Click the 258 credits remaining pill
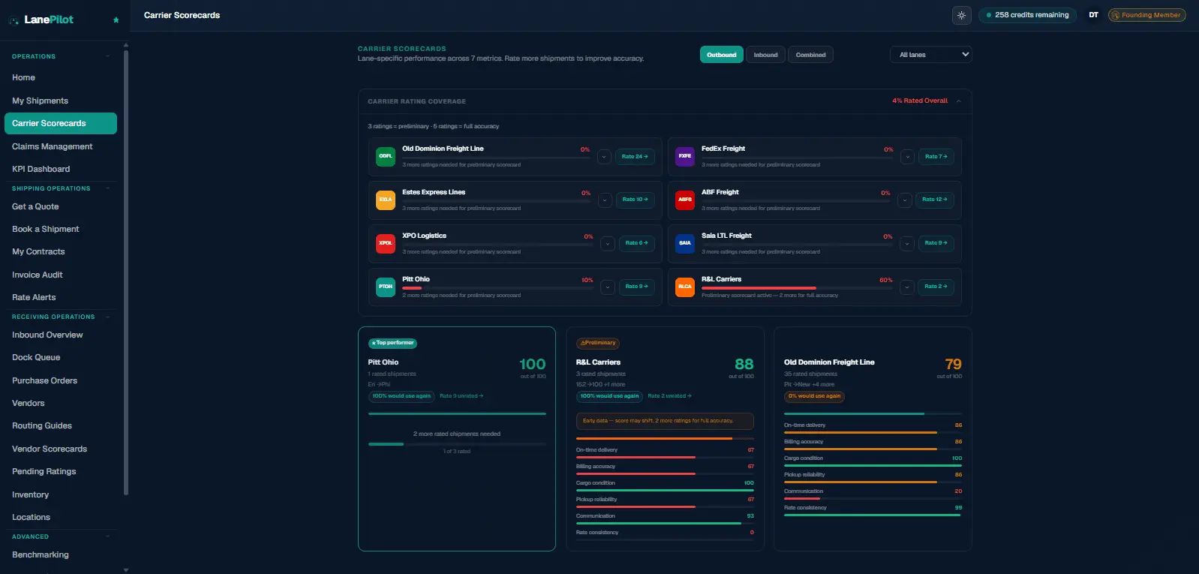 tap(1027, 15)
